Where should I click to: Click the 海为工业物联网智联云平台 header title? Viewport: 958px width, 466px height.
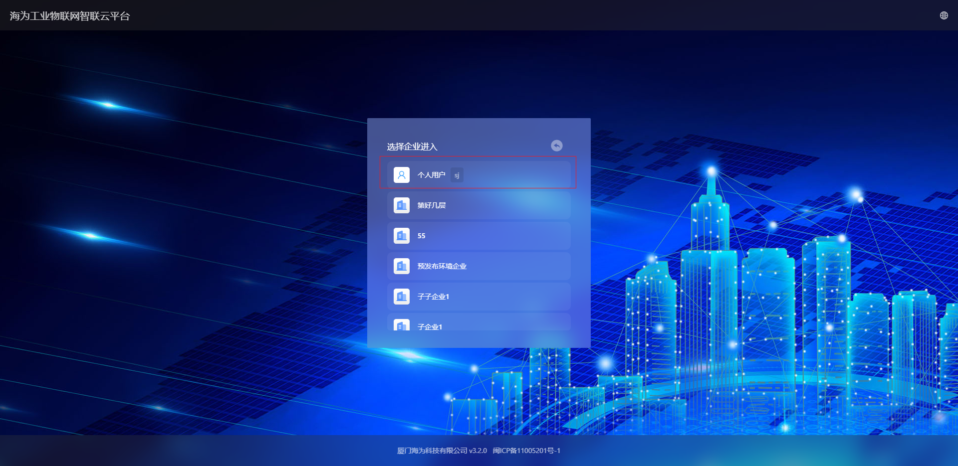(x=70, y=16)
